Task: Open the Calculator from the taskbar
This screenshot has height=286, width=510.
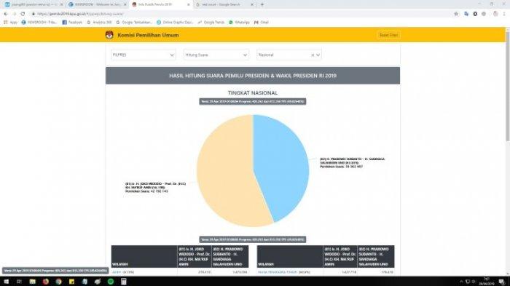Action: 124,282
